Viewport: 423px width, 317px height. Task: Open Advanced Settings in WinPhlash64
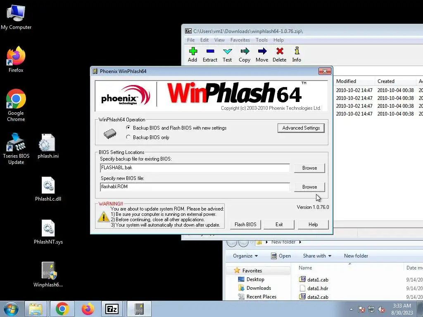301,128
